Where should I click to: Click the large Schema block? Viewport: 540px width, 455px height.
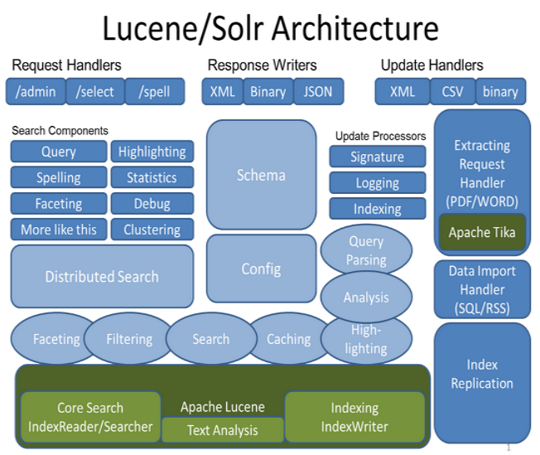point(262,175)
